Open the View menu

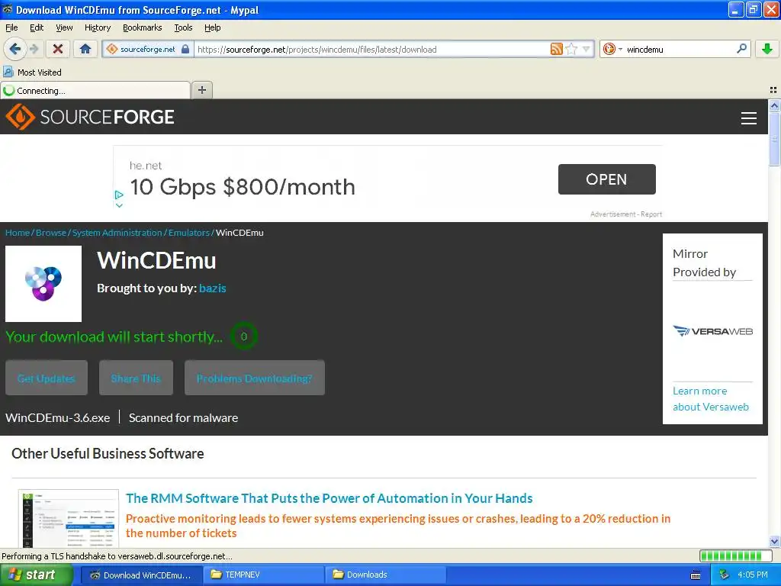tap(64, 27)
